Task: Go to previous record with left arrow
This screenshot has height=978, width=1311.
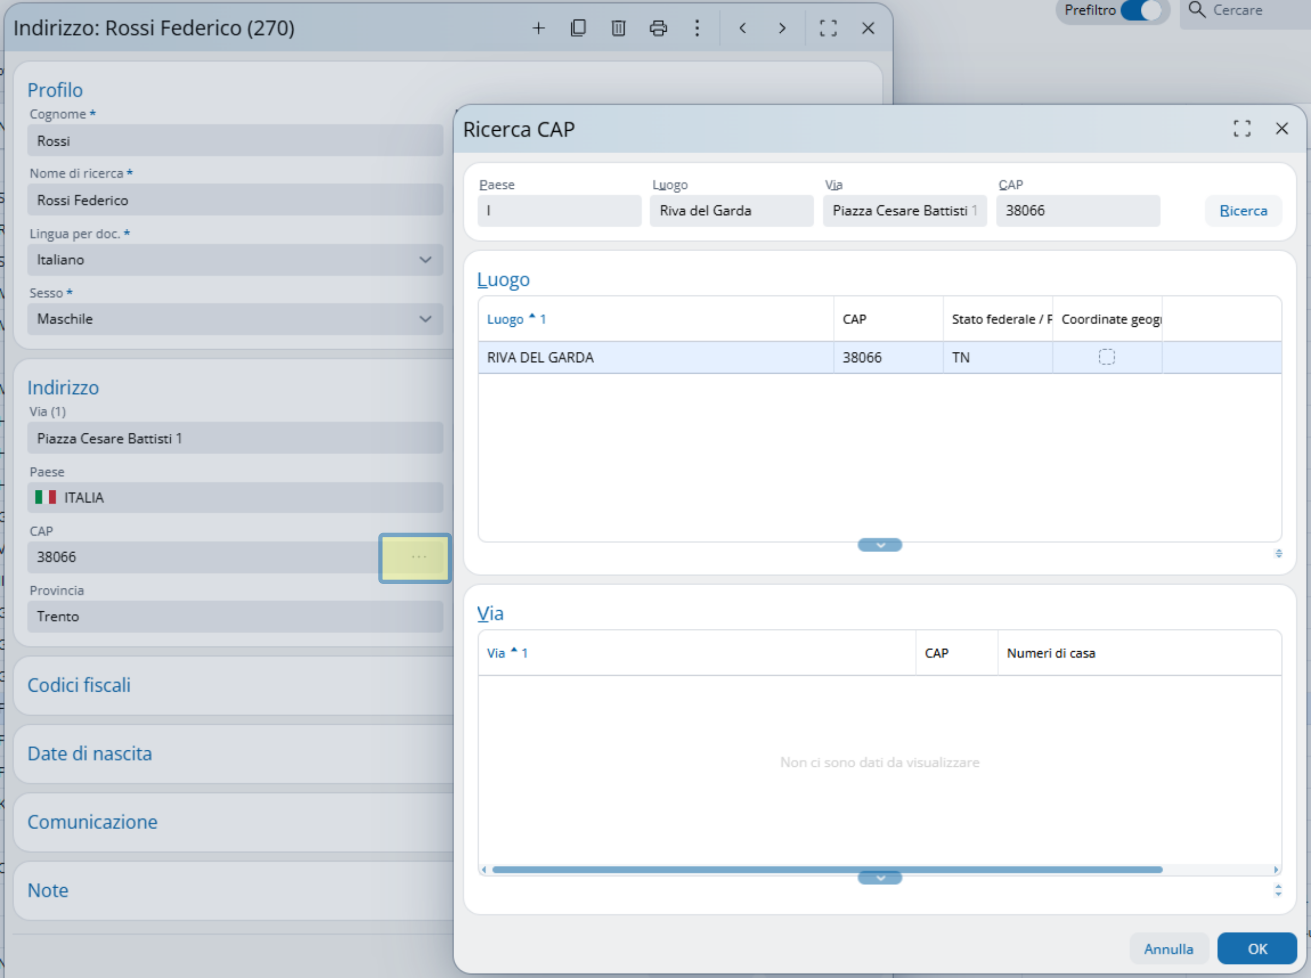Action: pyautogui.click(x=743, y=28)
